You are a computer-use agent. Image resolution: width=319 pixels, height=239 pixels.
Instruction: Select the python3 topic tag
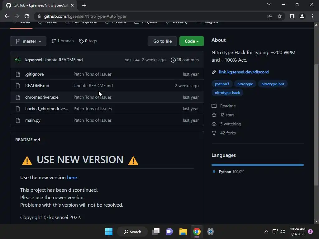point(222,84)
